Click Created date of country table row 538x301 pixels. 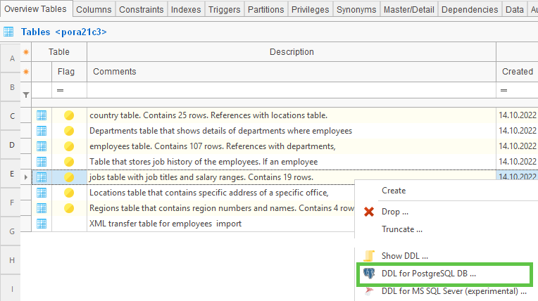click(518, 115)
